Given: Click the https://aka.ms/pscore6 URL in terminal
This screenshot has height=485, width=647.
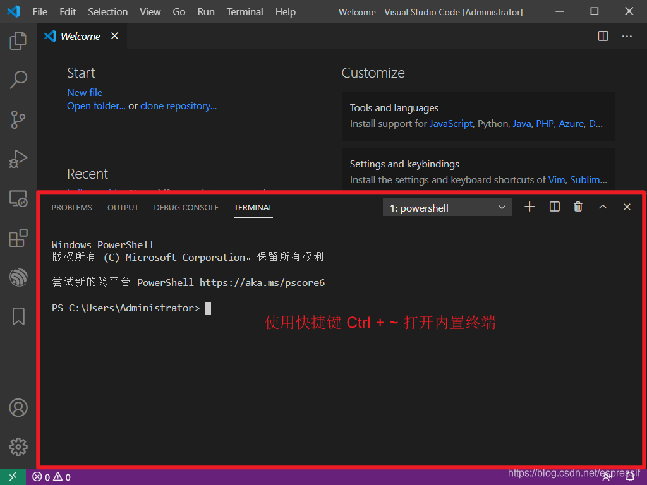Looking at the screenshot, I should tap(262, 283).
